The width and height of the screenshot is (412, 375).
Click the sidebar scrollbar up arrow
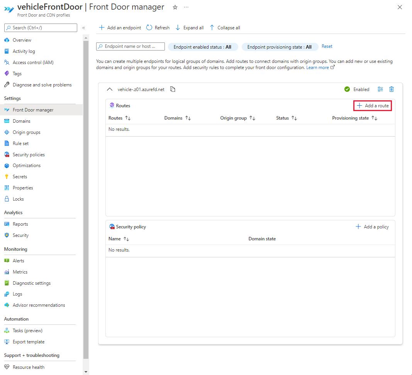tap(86, 38)
